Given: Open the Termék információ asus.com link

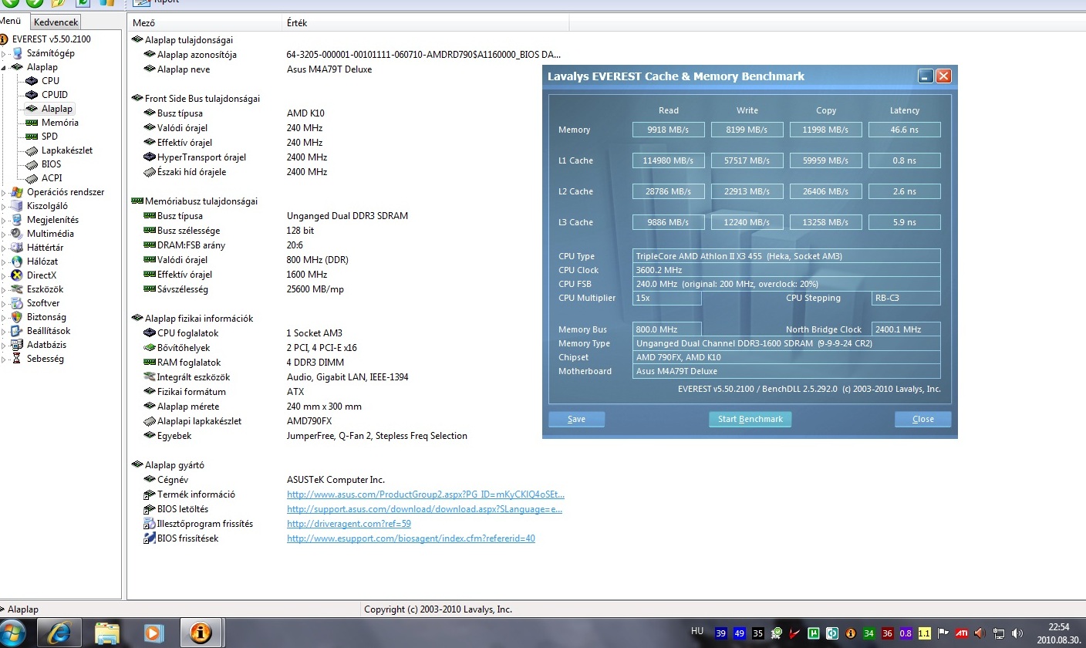Looking at the screenshot, I should (426, 494).
